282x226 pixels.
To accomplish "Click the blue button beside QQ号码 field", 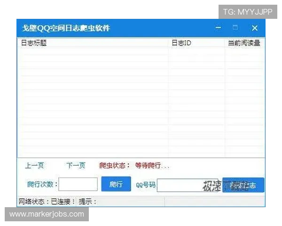I will pyautogui.click(x=243, y=185).
